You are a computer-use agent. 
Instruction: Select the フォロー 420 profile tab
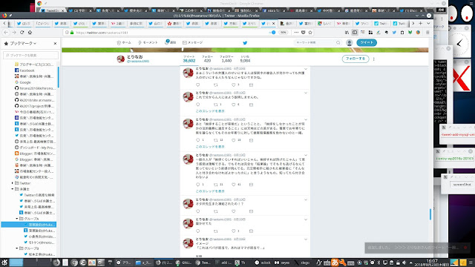(207, 59)
